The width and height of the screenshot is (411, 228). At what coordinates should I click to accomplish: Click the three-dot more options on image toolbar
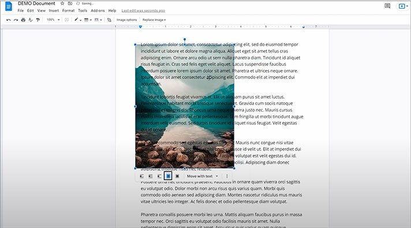point(227,177)
